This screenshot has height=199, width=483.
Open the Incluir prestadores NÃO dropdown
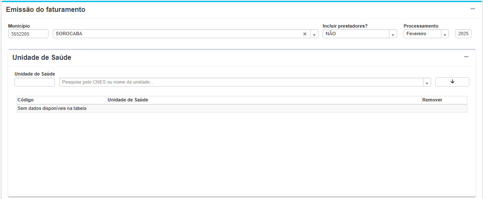393,34
